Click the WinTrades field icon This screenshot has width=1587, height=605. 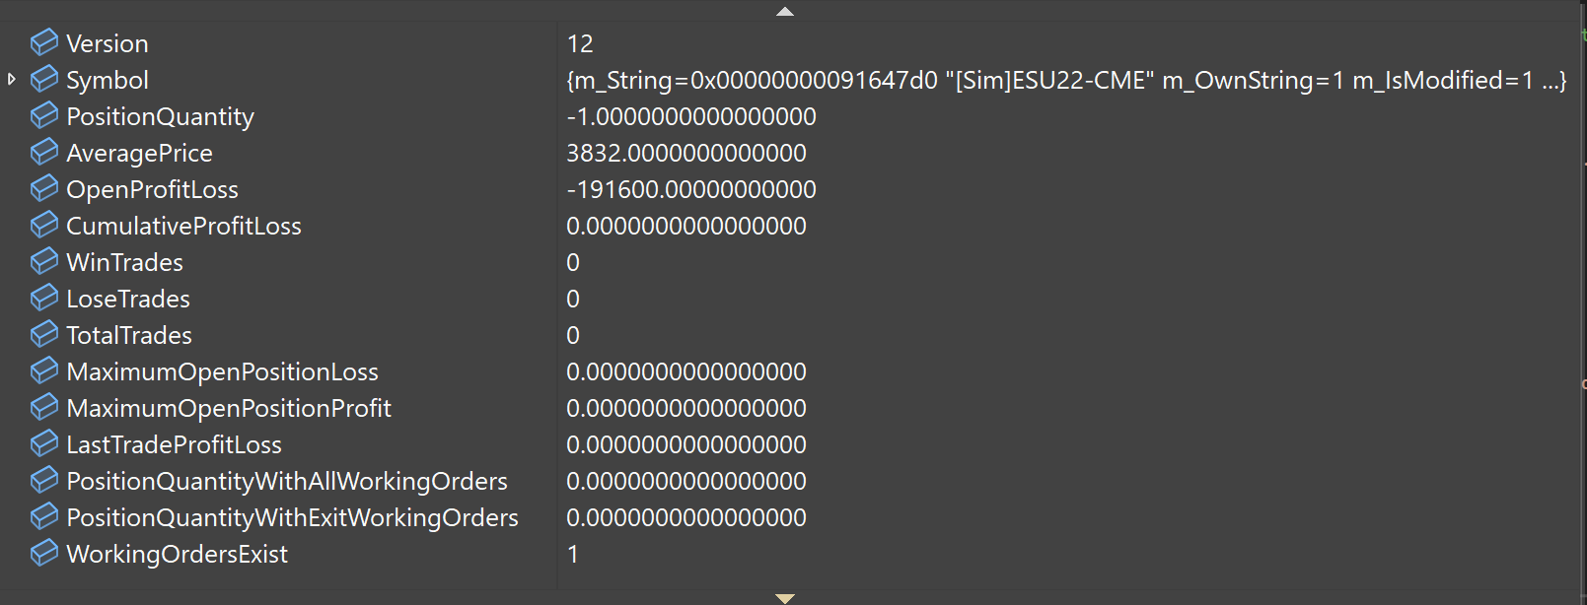[x=44, y=261]
